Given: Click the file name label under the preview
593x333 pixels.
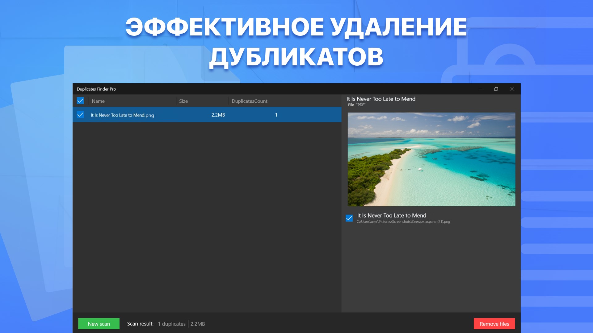Looking at the screenshot, I should (x=392, y=216).
